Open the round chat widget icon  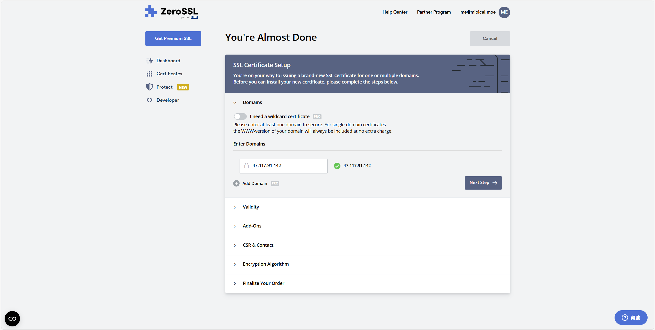pos(12,318)
